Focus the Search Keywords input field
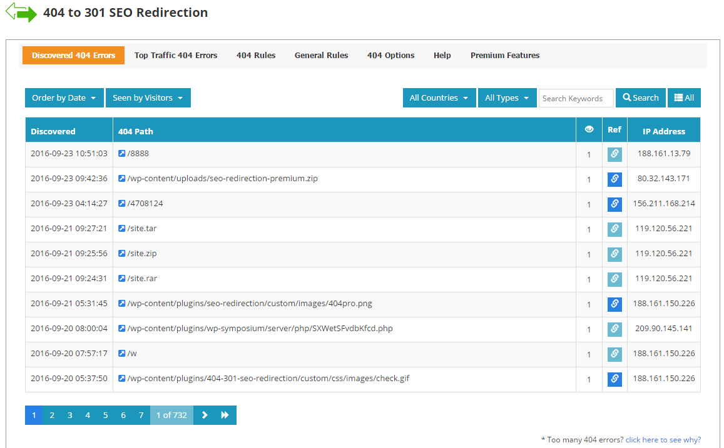 (576, 98)
